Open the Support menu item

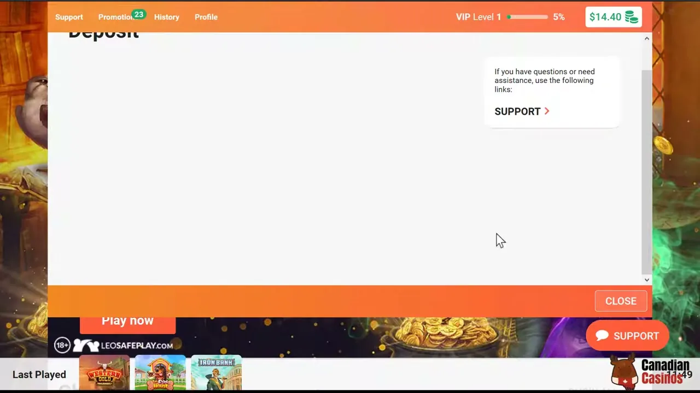tap(69, 17)
